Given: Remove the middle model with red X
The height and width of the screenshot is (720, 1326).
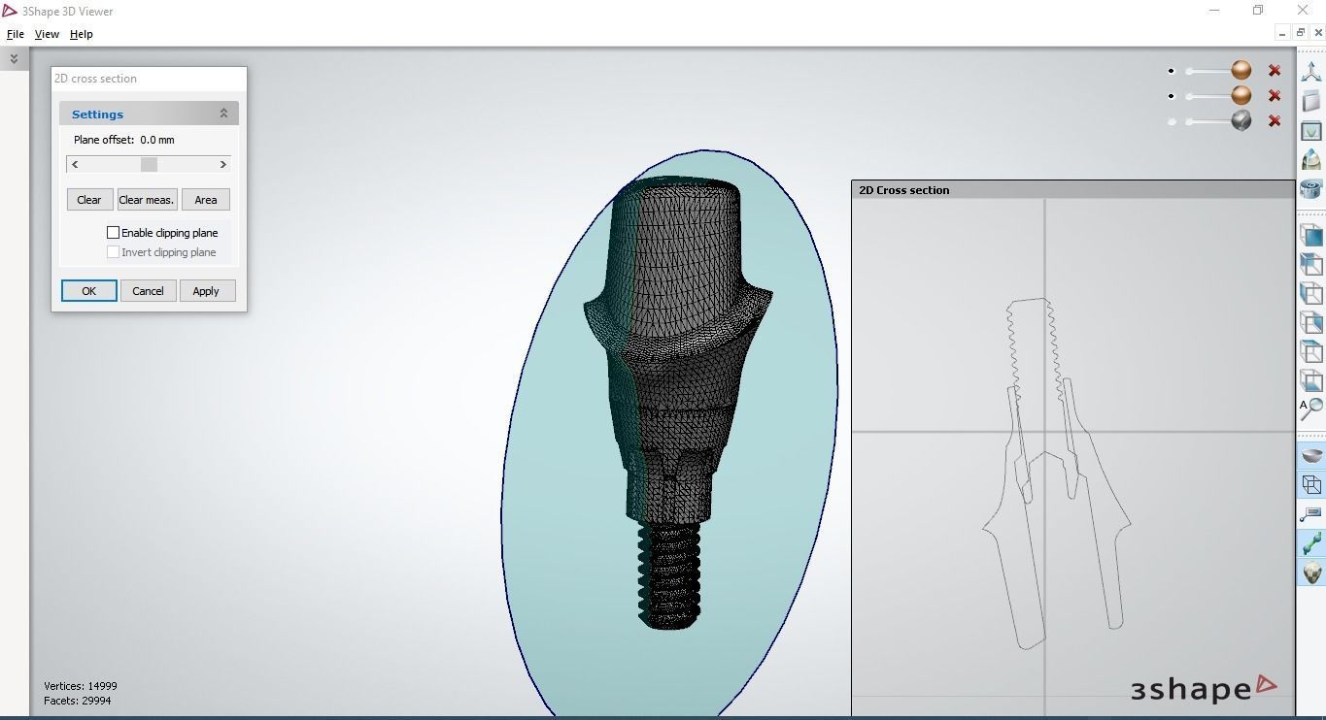Looking at the screenshot, I should pyautogui.click(x=1275, y=96).
